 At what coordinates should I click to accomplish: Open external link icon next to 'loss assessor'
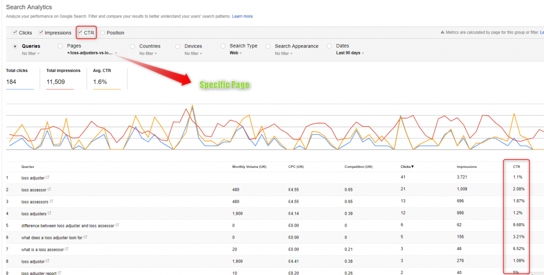coord(49,189)
